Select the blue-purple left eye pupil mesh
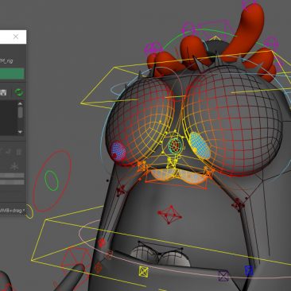Screen dimensions: 291x291 point(118,152)
